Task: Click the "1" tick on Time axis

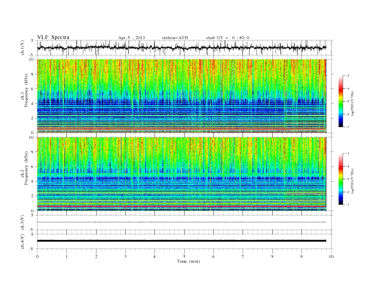Action: point(66,256)
